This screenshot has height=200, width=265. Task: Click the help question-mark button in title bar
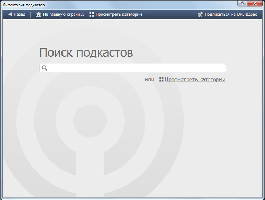tap(242, 3)
